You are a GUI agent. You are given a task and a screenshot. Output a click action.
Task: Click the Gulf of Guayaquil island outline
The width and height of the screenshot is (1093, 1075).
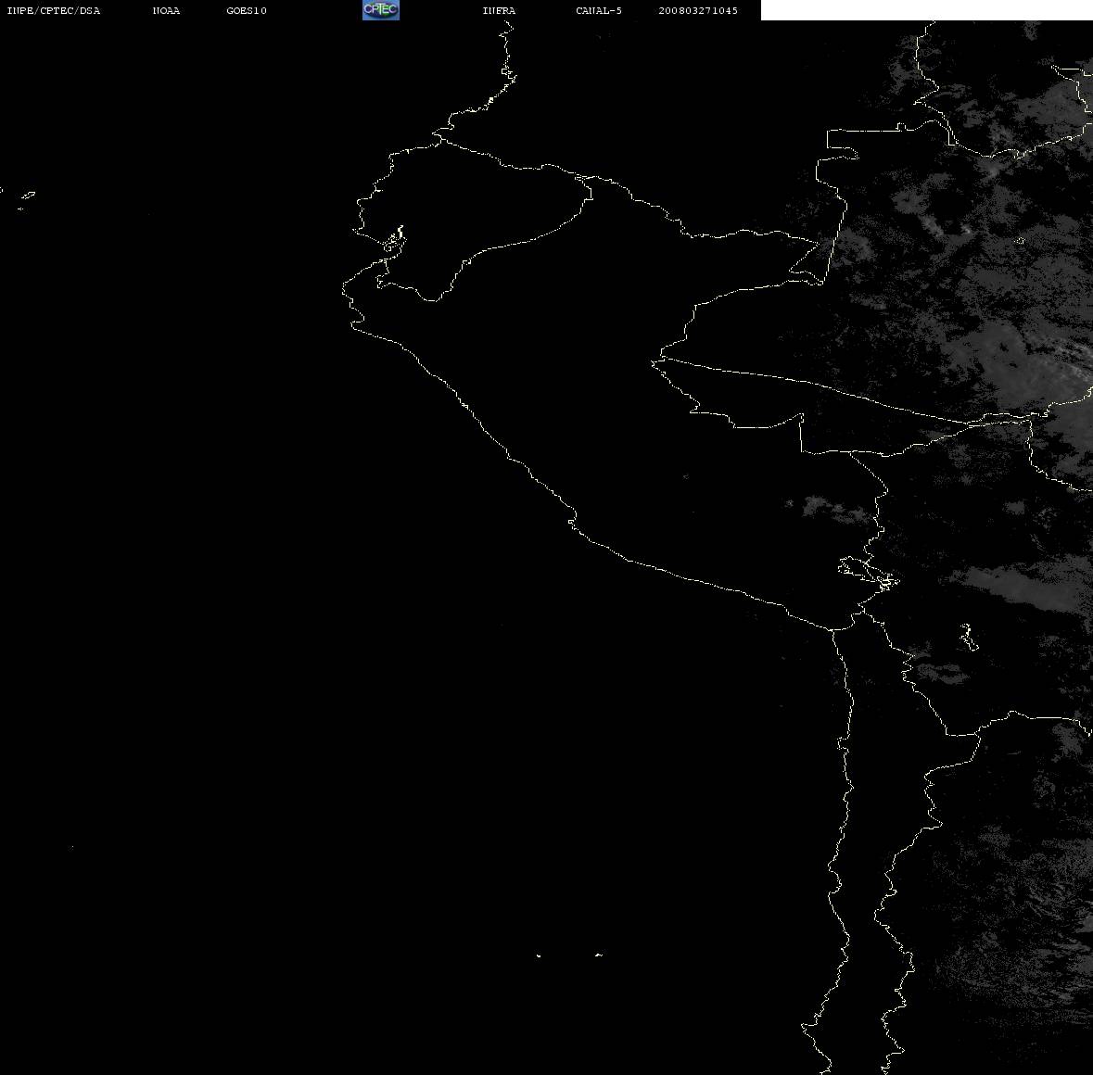point(394,240)
